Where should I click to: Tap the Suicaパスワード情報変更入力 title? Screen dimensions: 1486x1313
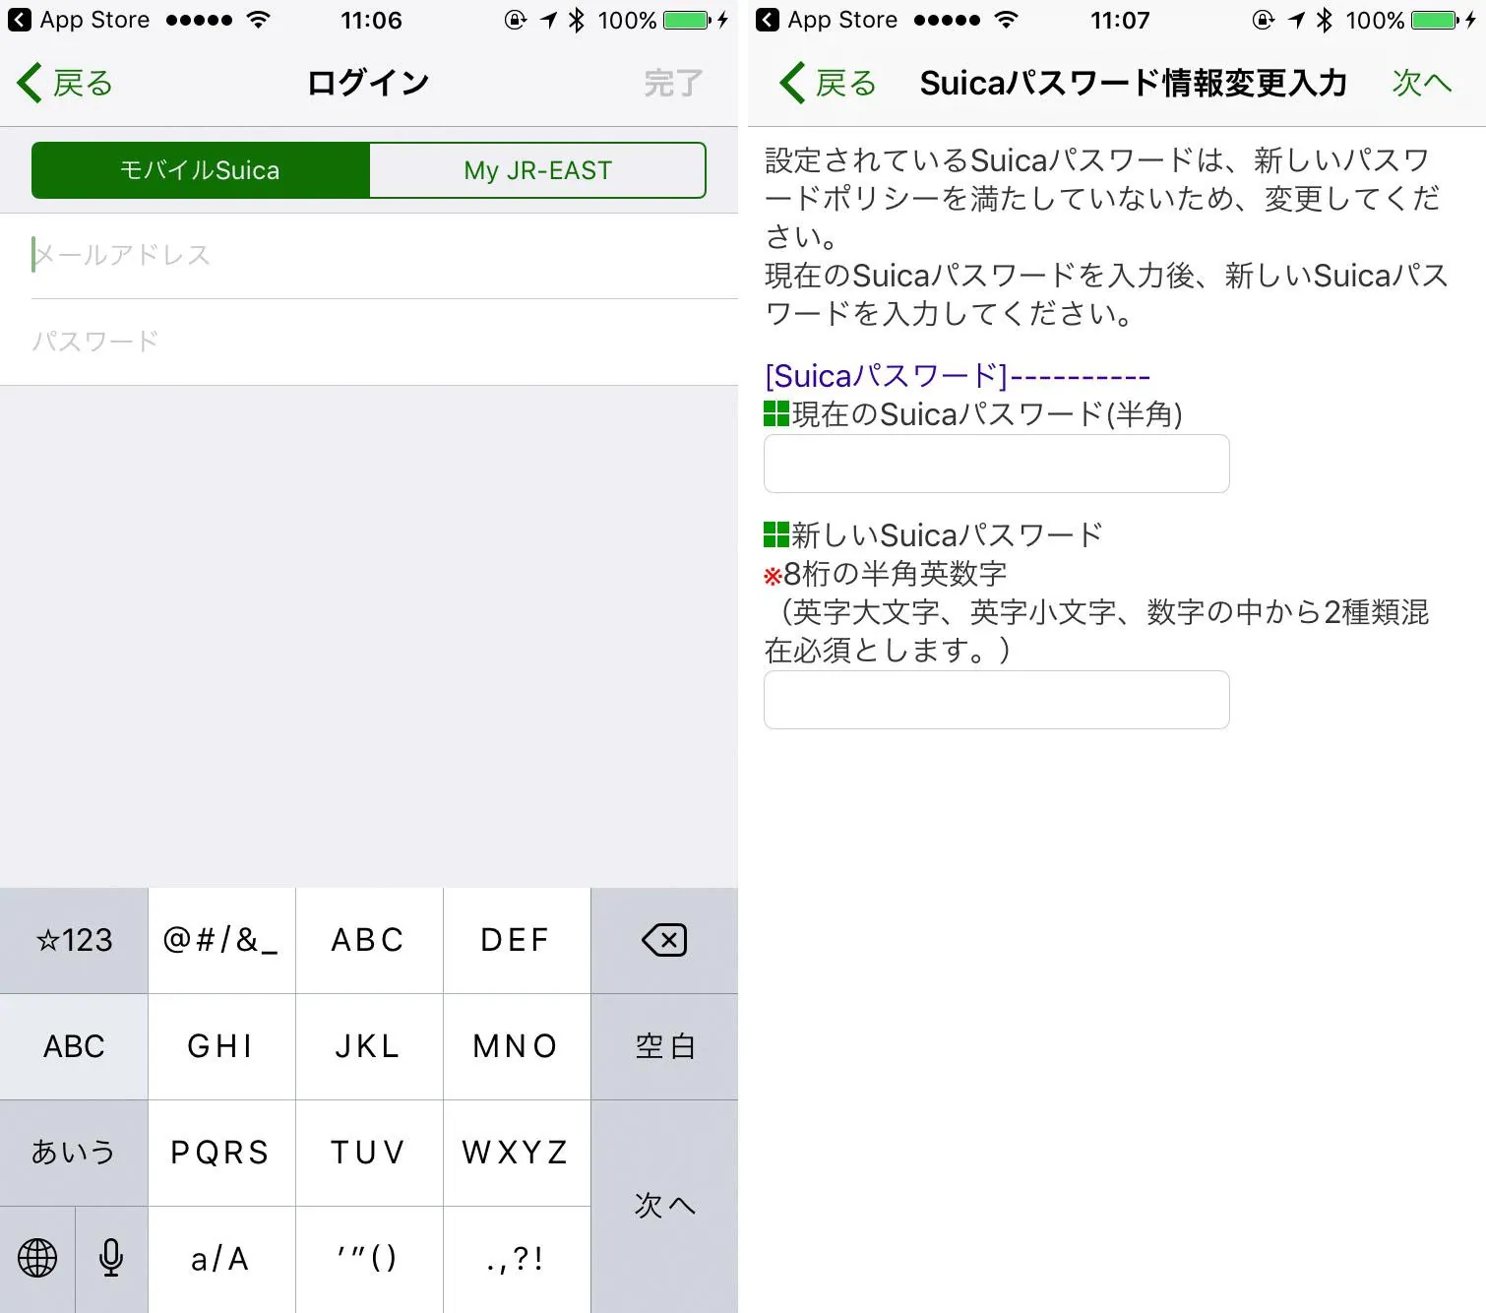pos(1133,83)
